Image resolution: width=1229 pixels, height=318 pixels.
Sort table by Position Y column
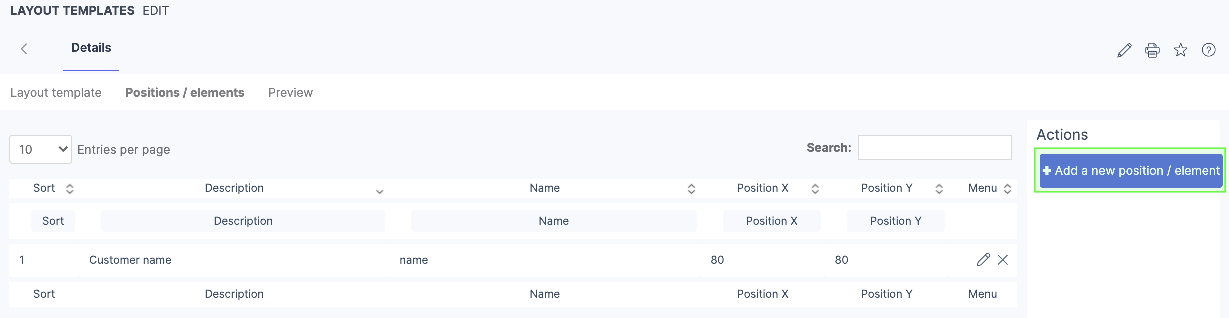point(886,188)
